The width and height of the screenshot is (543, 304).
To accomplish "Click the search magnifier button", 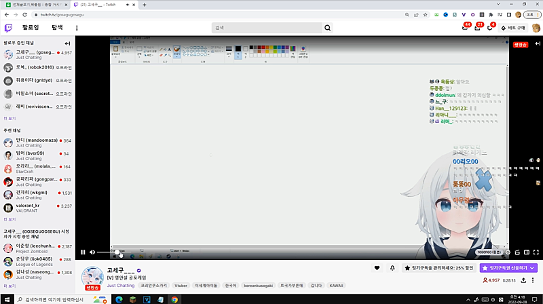I will pos(327,28).
